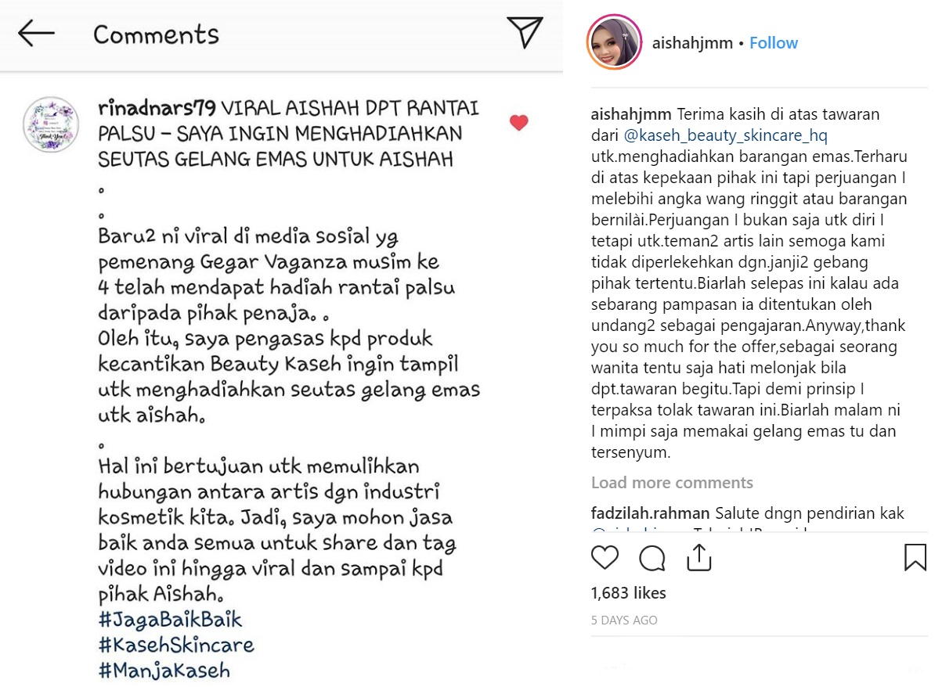View 1,683 likes list

point(629,593)
